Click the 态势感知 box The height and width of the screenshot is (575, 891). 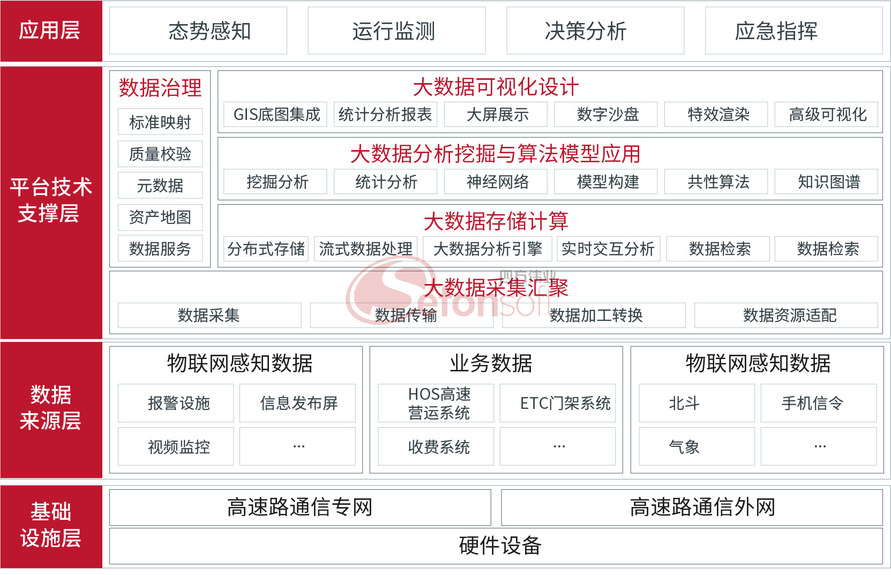(198, 31)
